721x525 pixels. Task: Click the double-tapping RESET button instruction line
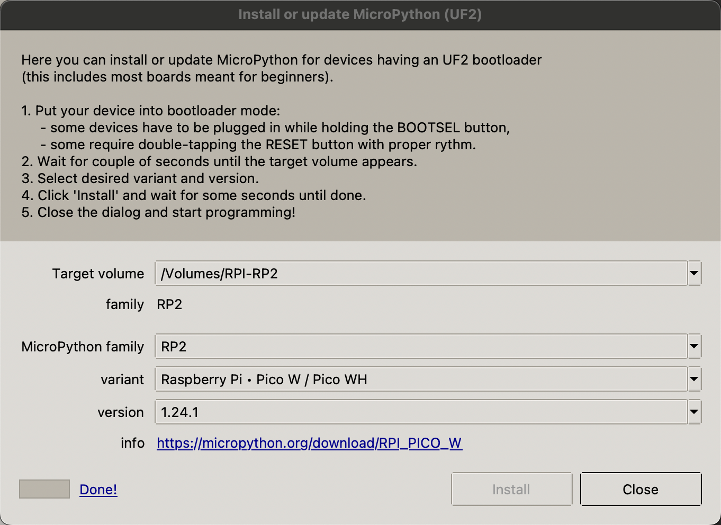click(x=258, y=144)
